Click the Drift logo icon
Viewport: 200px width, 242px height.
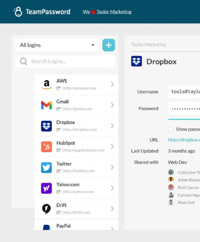47,209
